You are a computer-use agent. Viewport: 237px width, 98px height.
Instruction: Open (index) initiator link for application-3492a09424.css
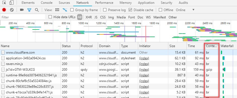[x=144, y=58]
